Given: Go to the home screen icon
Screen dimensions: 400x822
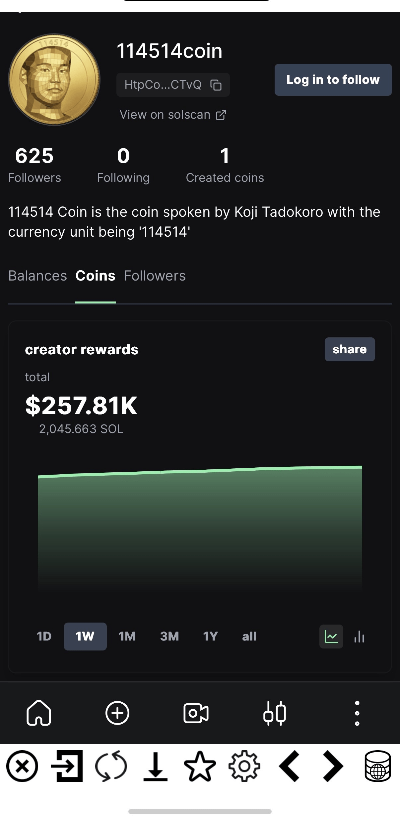Looking at the screenshot, I should [x=39, y=713].
